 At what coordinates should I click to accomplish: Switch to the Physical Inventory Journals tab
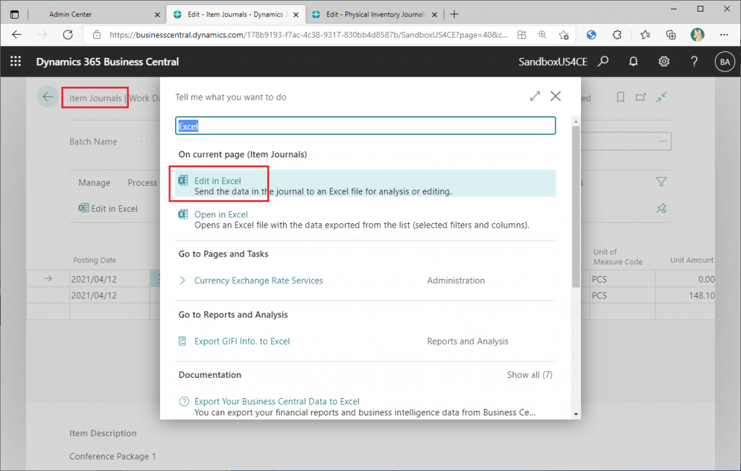[x=376, y=14]
